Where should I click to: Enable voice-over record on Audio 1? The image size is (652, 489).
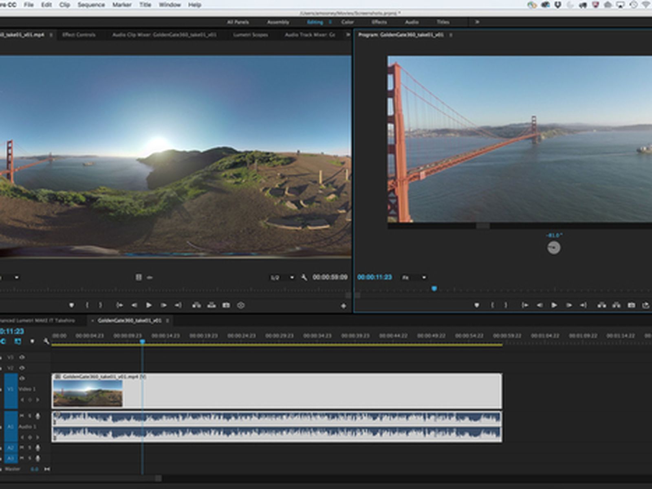pyautogui.click(x=38, y=416)
